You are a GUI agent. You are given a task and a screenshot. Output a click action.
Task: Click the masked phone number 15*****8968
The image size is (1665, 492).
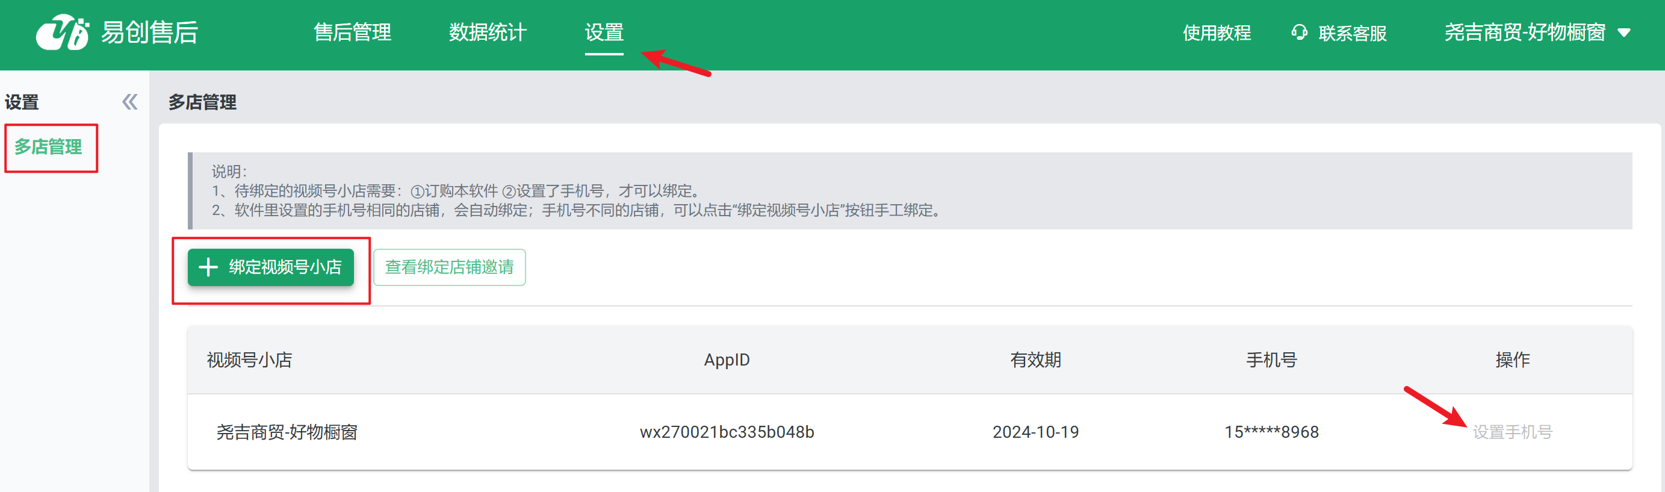click(x=1271, y=432)
